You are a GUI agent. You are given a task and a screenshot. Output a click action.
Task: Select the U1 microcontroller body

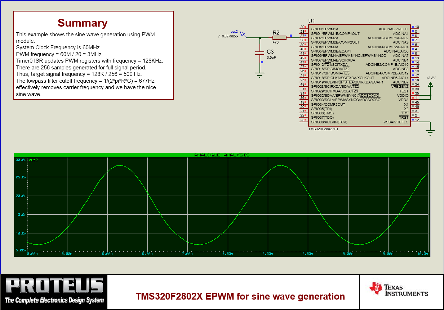(359, 76)
